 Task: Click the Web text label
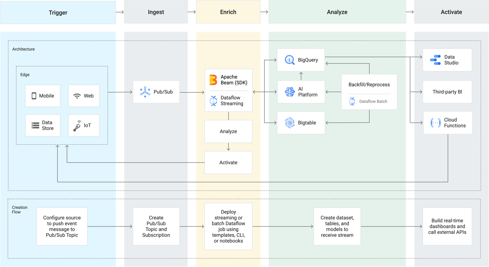pyautogui.click(x=89, y=96)
